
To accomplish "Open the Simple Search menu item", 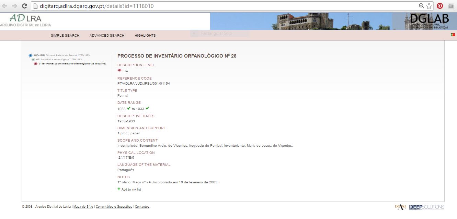I will click(x=65, y=35).
